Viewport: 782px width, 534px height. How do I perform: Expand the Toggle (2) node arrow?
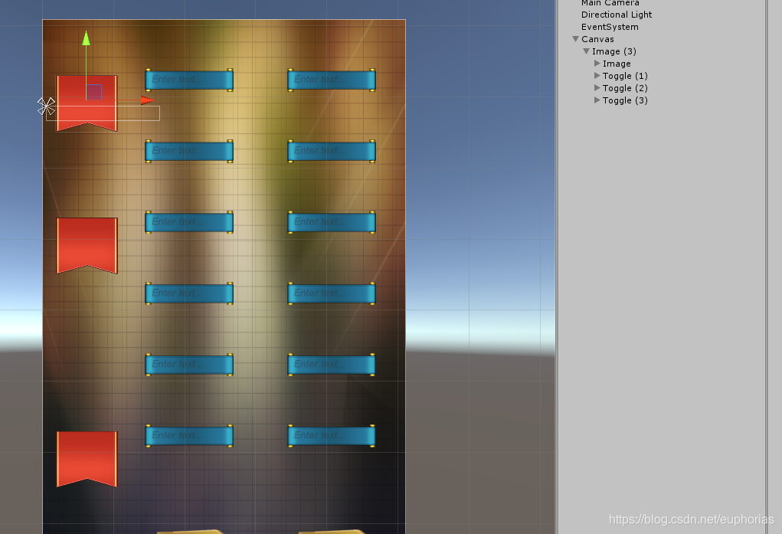point(597,88)
